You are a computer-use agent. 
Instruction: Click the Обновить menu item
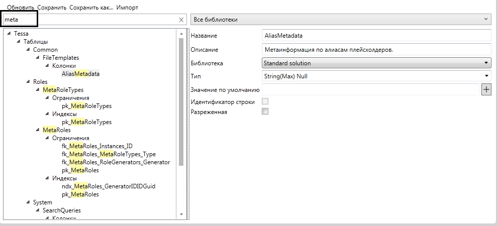pos(21,8)
